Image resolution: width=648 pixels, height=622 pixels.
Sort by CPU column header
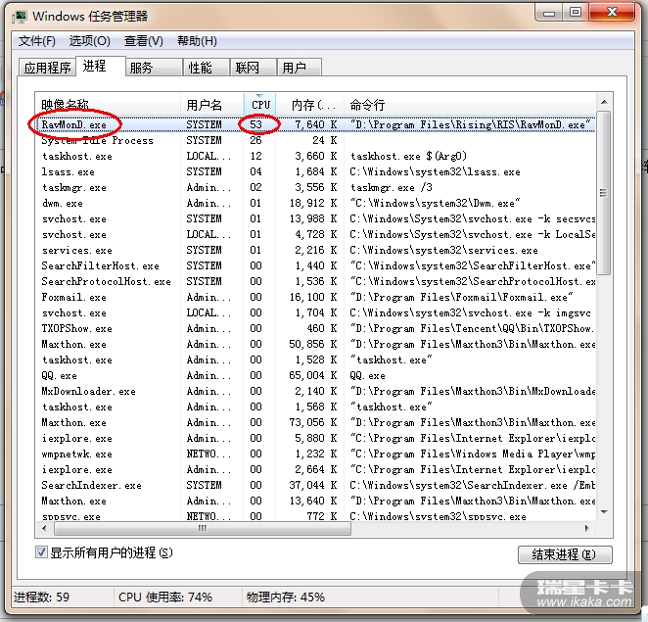pyautogui.click(x=260, y=105)
